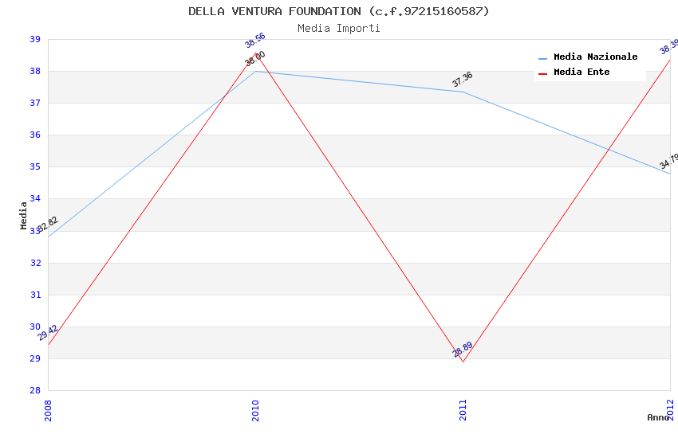Click the blue Media Nazionale legend line swatch
The width and height of the screenshot is (678, 438).
543,58
